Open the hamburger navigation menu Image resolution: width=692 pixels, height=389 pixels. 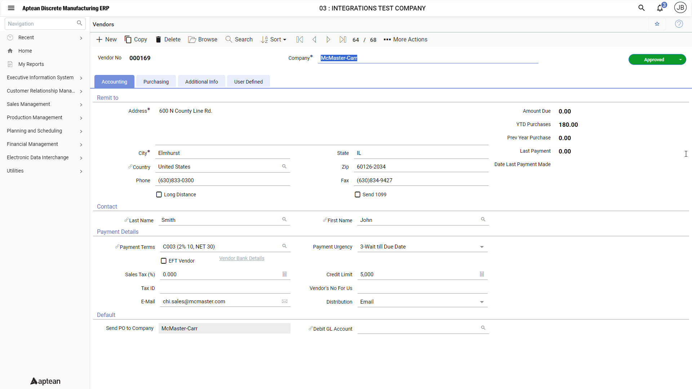click(x=11, y=8)
